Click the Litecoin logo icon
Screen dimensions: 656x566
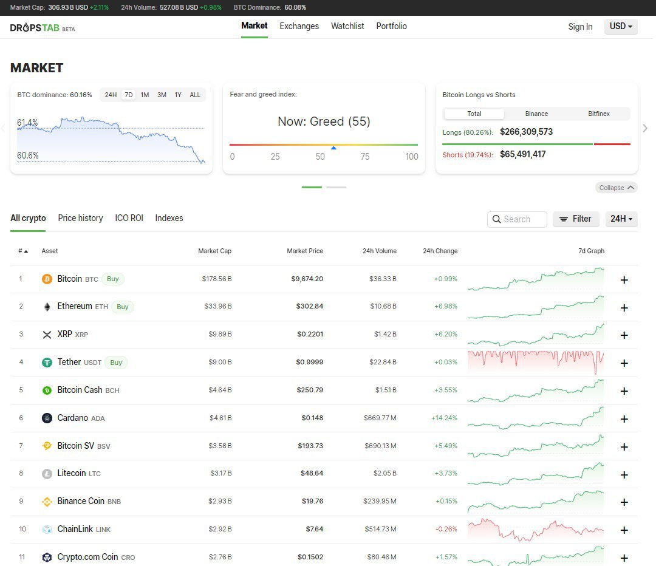pyautogui.click(x=47, y=474)
